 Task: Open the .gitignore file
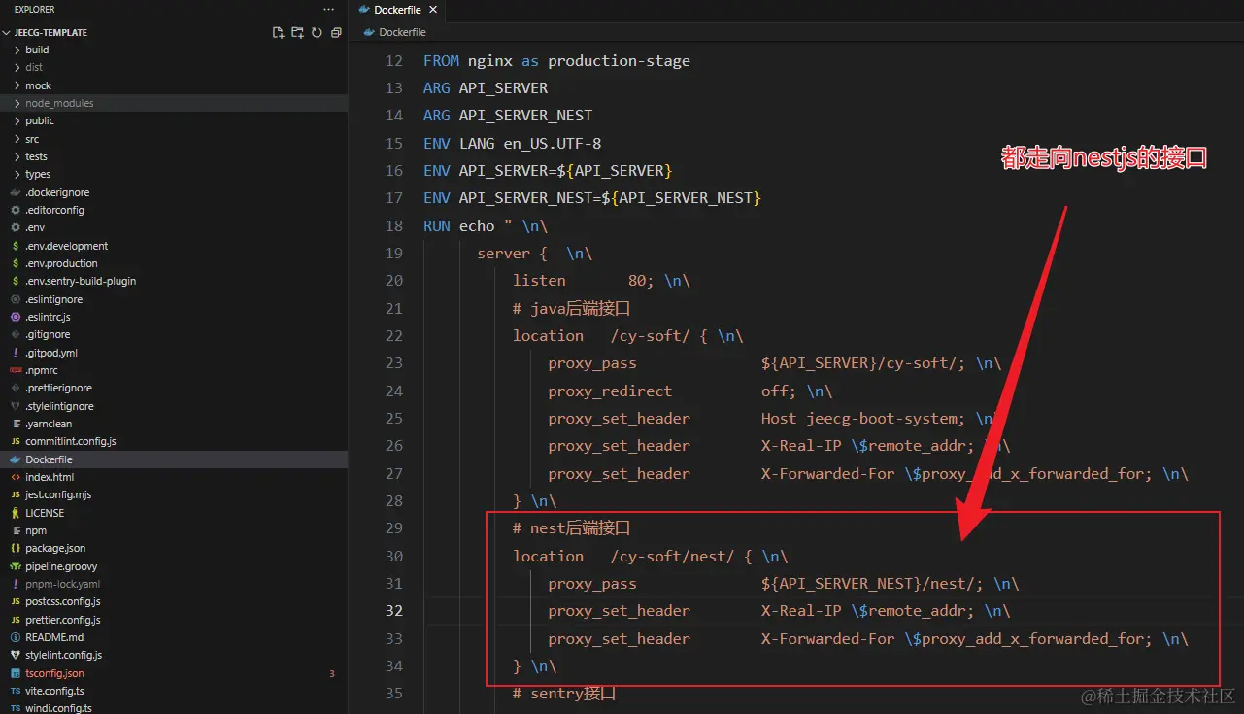(174, 334)
